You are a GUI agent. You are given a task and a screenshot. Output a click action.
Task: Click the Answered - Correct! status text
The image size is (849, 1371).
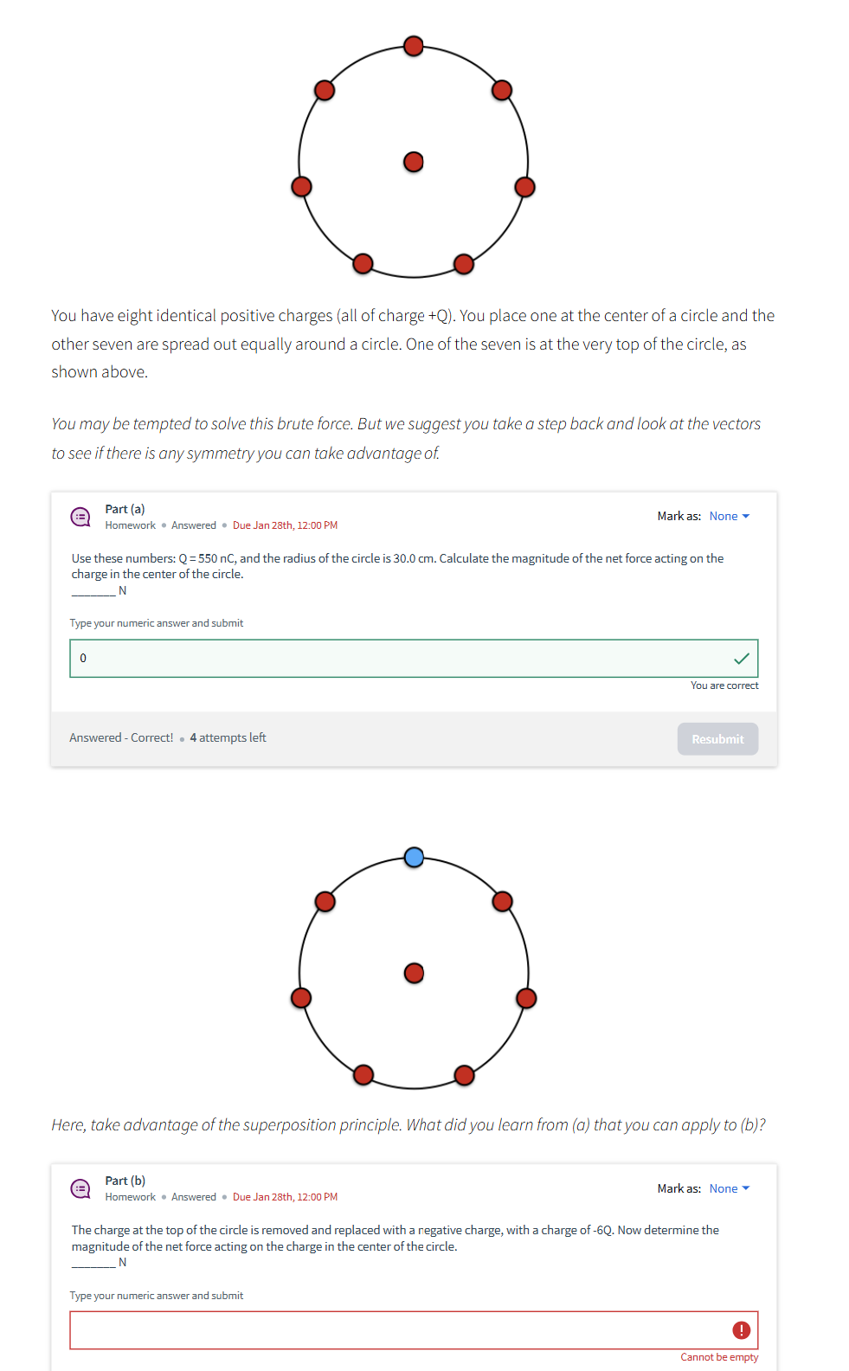[121, 737]
